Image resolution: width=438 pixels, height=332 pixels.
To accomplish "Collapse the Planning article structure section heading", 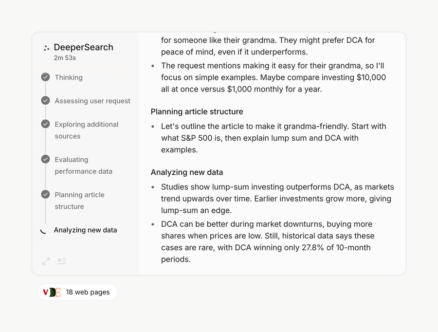I will coord(197,111).
